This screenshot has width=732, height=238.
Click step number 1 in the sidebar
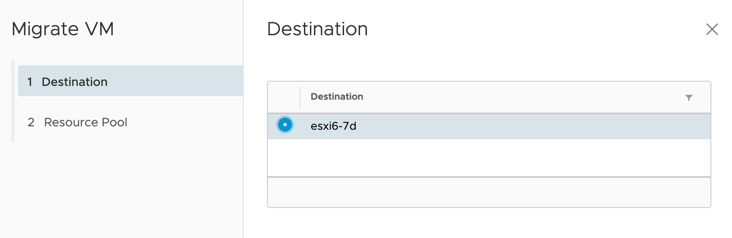[30, 82]
